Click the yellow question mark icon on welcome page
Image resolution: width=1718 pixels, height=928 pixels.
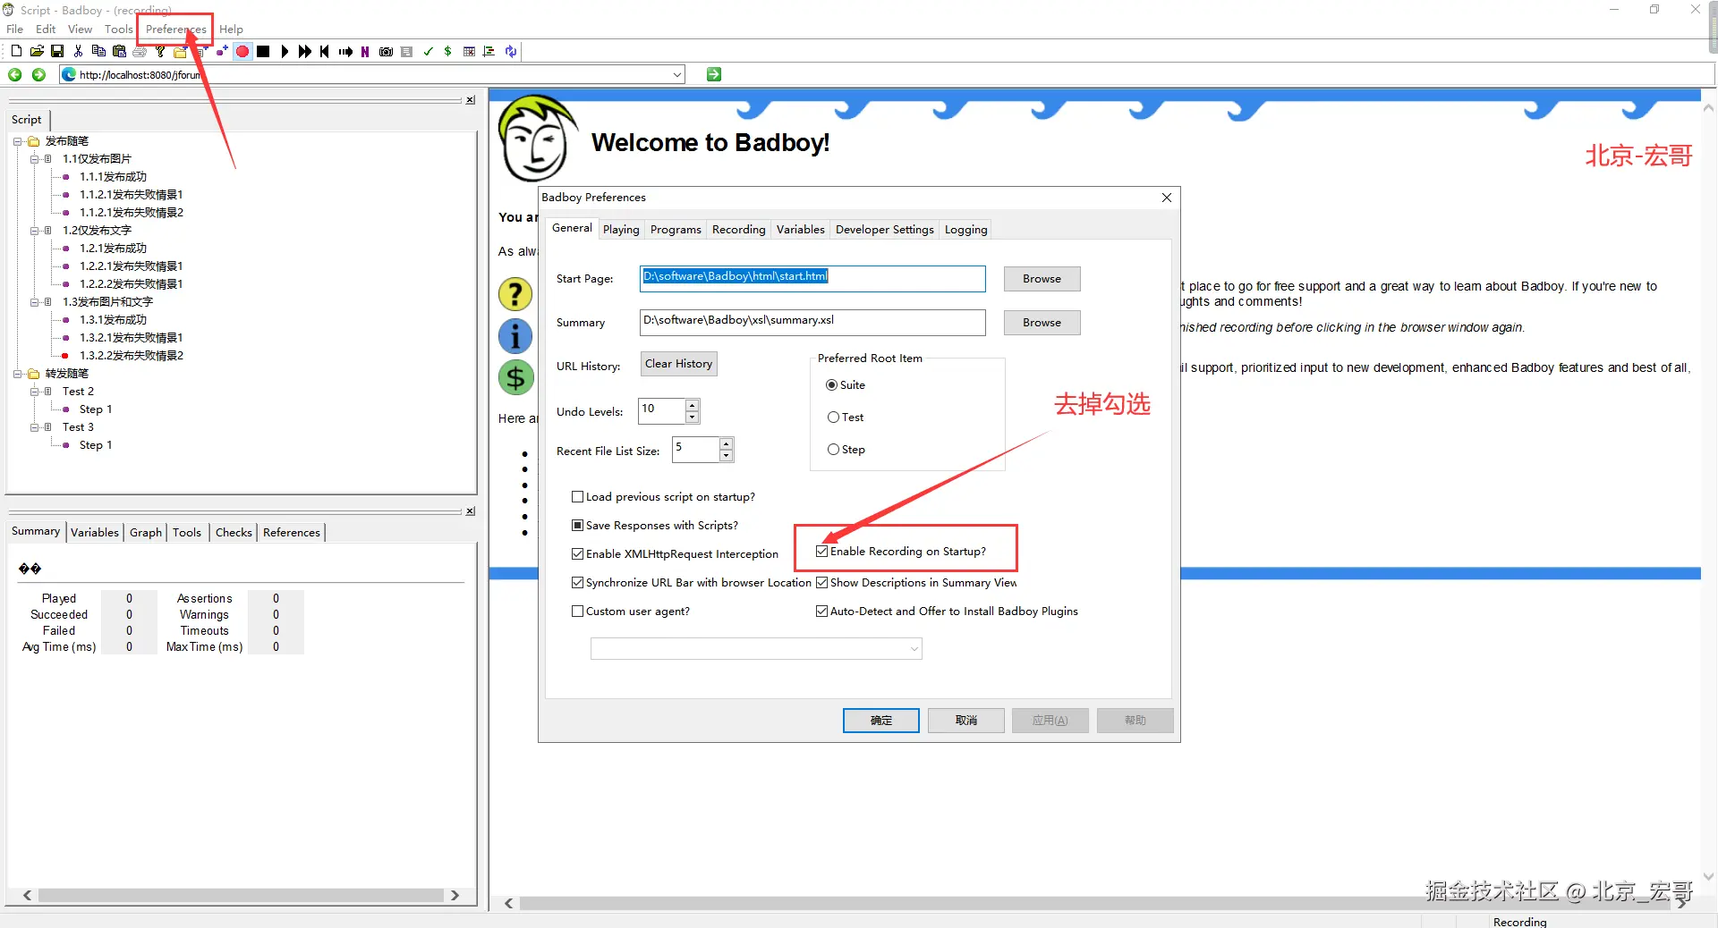(515, 293)
